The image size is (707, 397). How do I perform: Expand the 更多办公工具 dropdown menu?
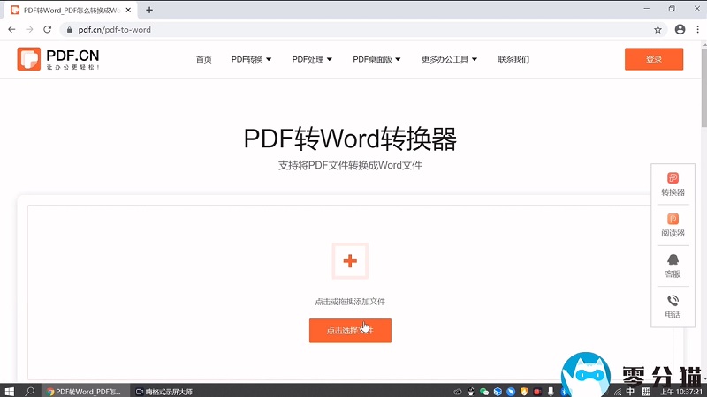tap(449, 60)
